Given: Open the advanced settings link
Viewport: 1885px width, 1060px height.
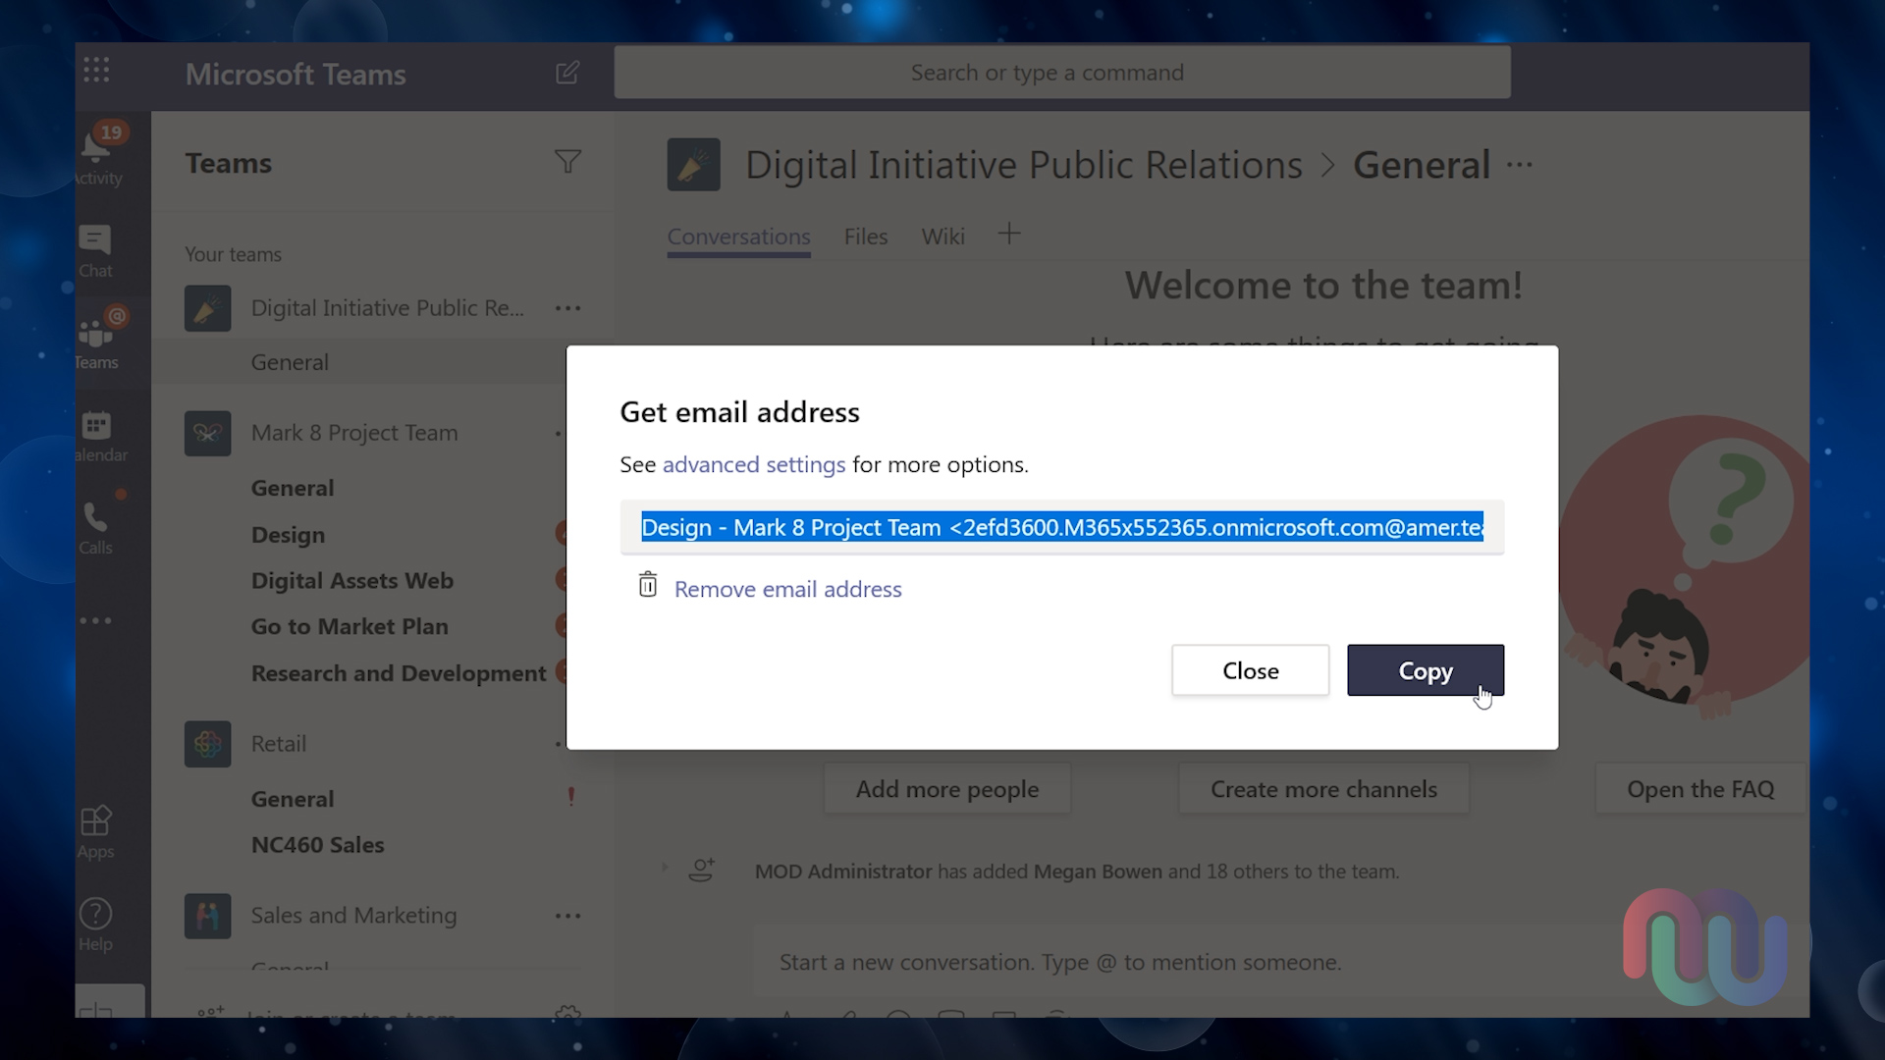Looking at the screenshot, I should pyautogui.click(x=753, y=464).
